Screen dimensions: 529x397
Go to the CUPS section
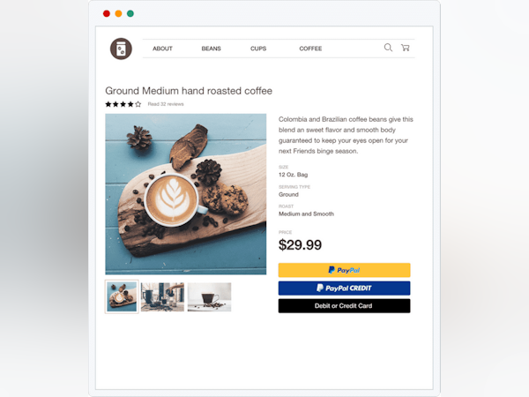(258, 49)
